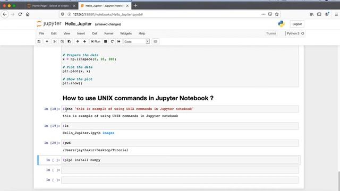Close the Home Page browser tab

[74, 6]
